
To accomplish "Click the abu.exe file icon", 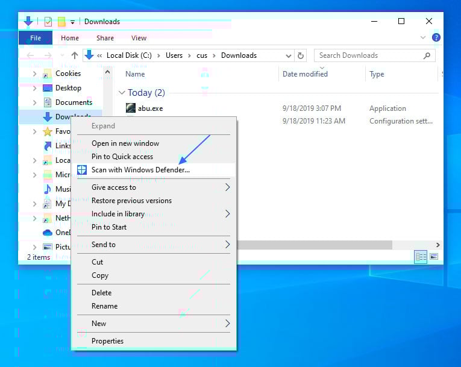I will [x=131, y=108].
